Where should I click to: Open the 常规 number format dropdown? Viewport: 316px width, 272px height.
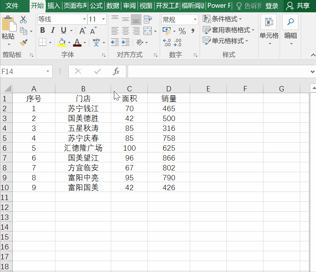coord(196,19)
